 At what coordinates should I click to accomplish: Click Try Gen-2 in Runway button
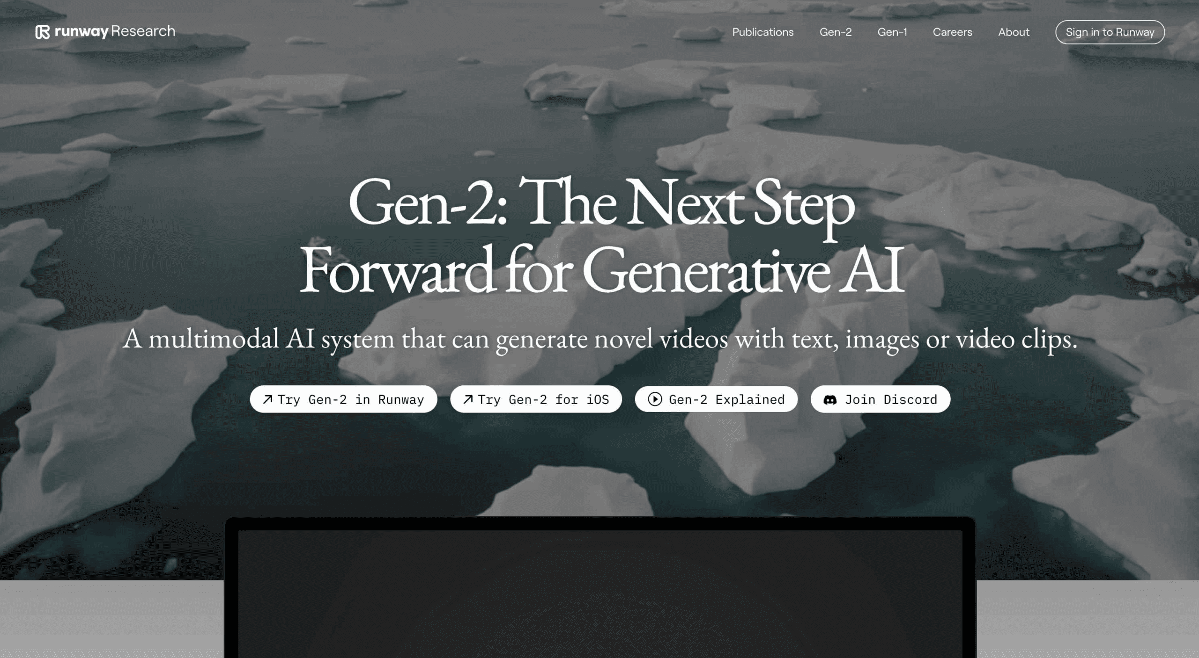tap(343, 399)
